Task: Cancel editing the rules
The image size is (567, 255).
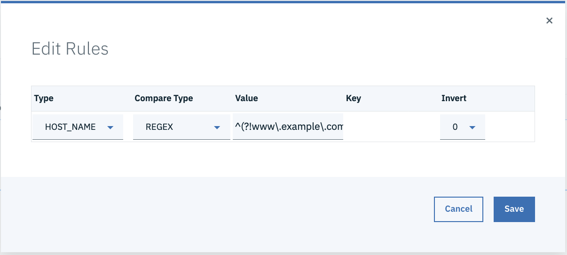Action: tap(458, 209)
